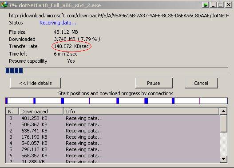Click the Receiving data... status text
234x168 pixels.
58,23
